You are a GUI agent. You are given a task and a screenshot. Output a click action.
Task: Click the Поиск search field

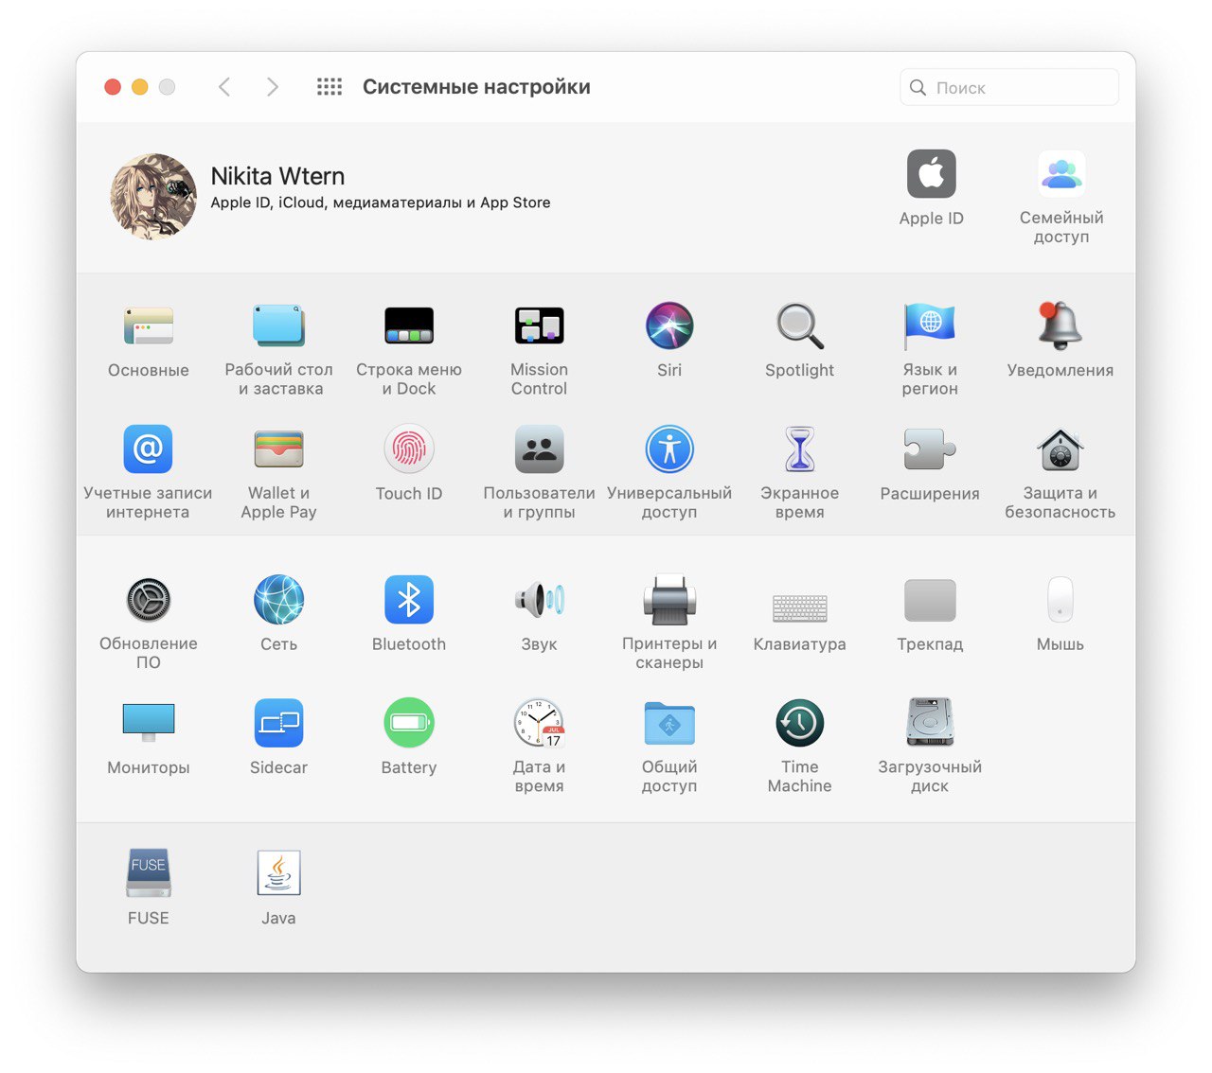(1009, 87)
